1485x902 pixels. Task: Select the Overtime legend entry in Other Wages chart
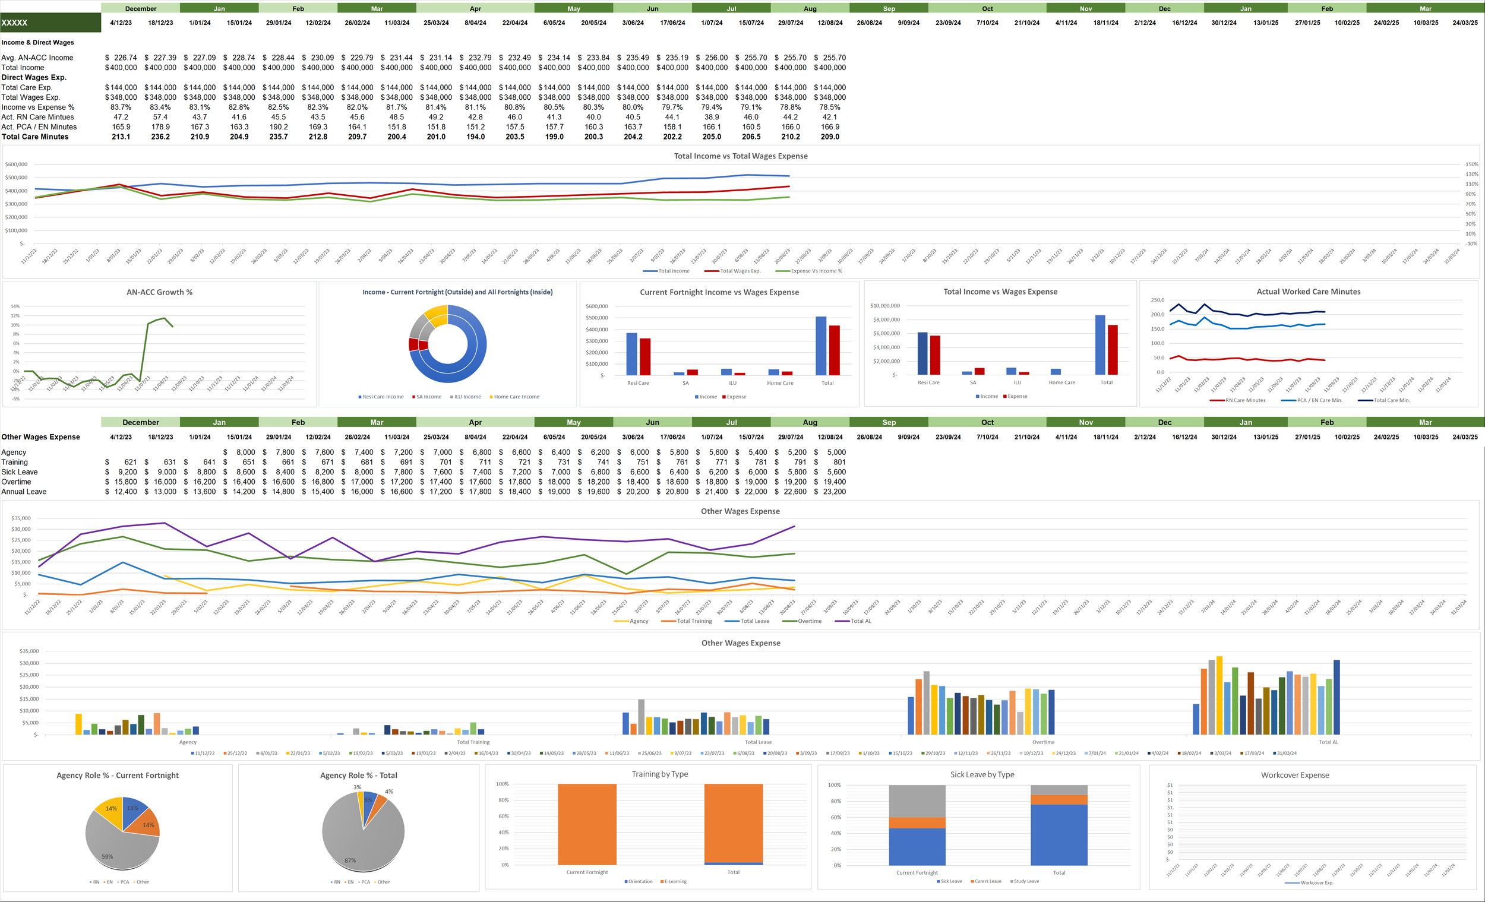pos(809,621)
